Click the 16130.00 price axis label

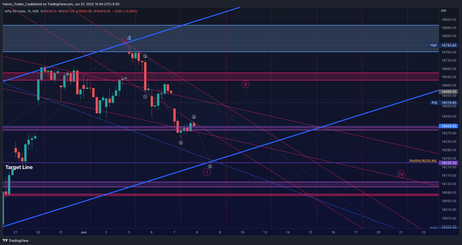click(x=449, y=184)
